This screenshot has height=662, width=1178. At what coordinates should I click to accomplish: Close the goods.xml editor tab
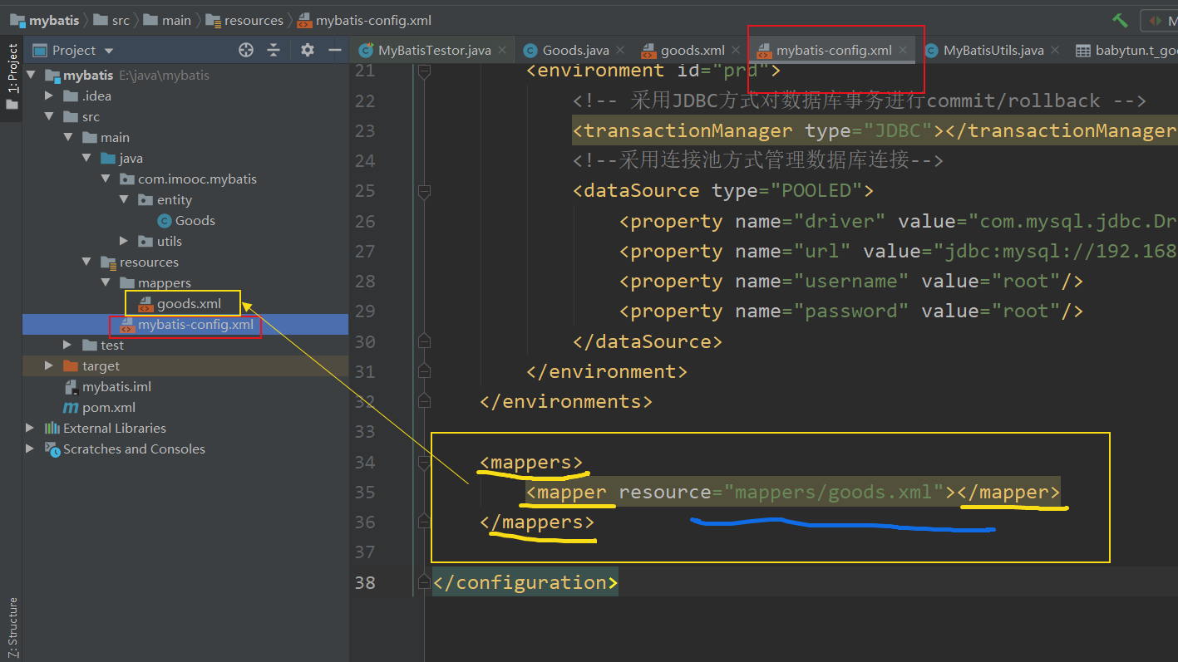pos(736,51)
